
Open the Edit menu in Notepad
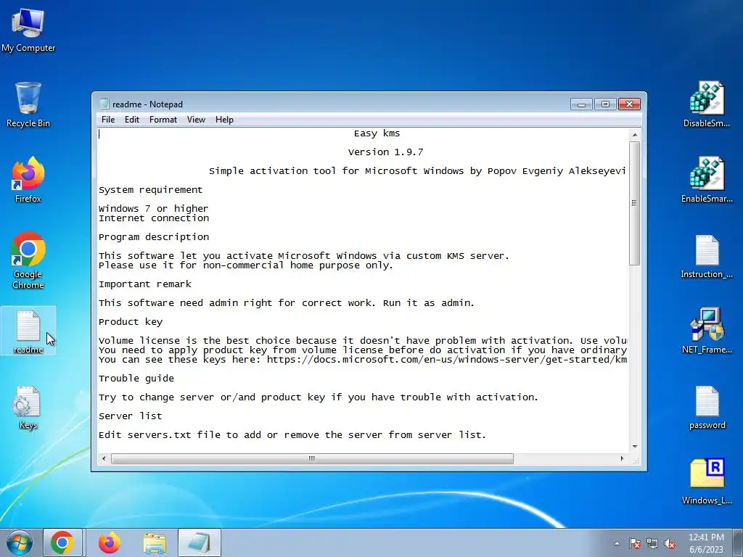[132, 120]
